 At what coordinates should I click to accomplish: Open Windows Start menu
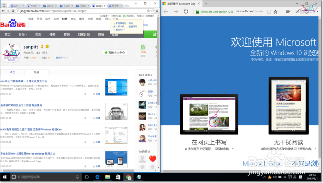point(5,177)
